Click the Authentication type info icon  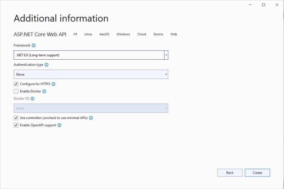click(x=47, y=65)
